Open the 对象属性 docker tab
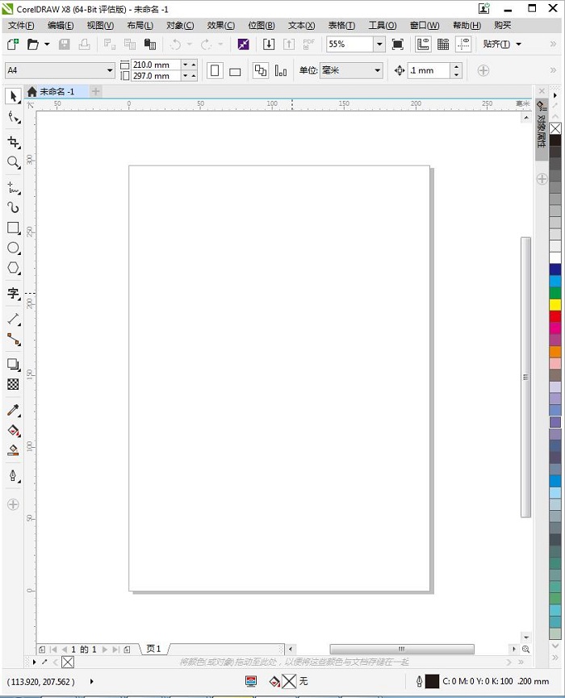The height and width of the screenshot is (698, 565). (x=542, y=131)
